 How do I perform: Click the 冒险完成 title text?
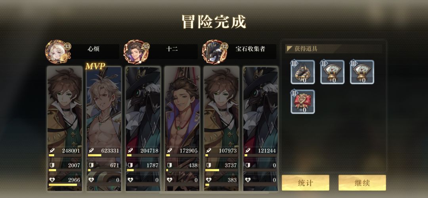(214, 22)
